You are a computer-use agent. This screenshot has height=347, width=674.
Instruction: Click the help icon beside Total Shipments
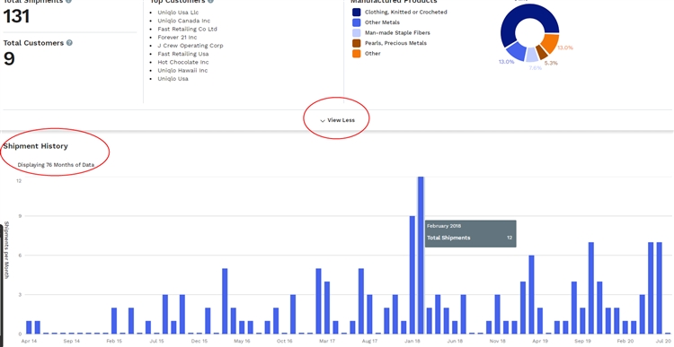click(69, 1)
